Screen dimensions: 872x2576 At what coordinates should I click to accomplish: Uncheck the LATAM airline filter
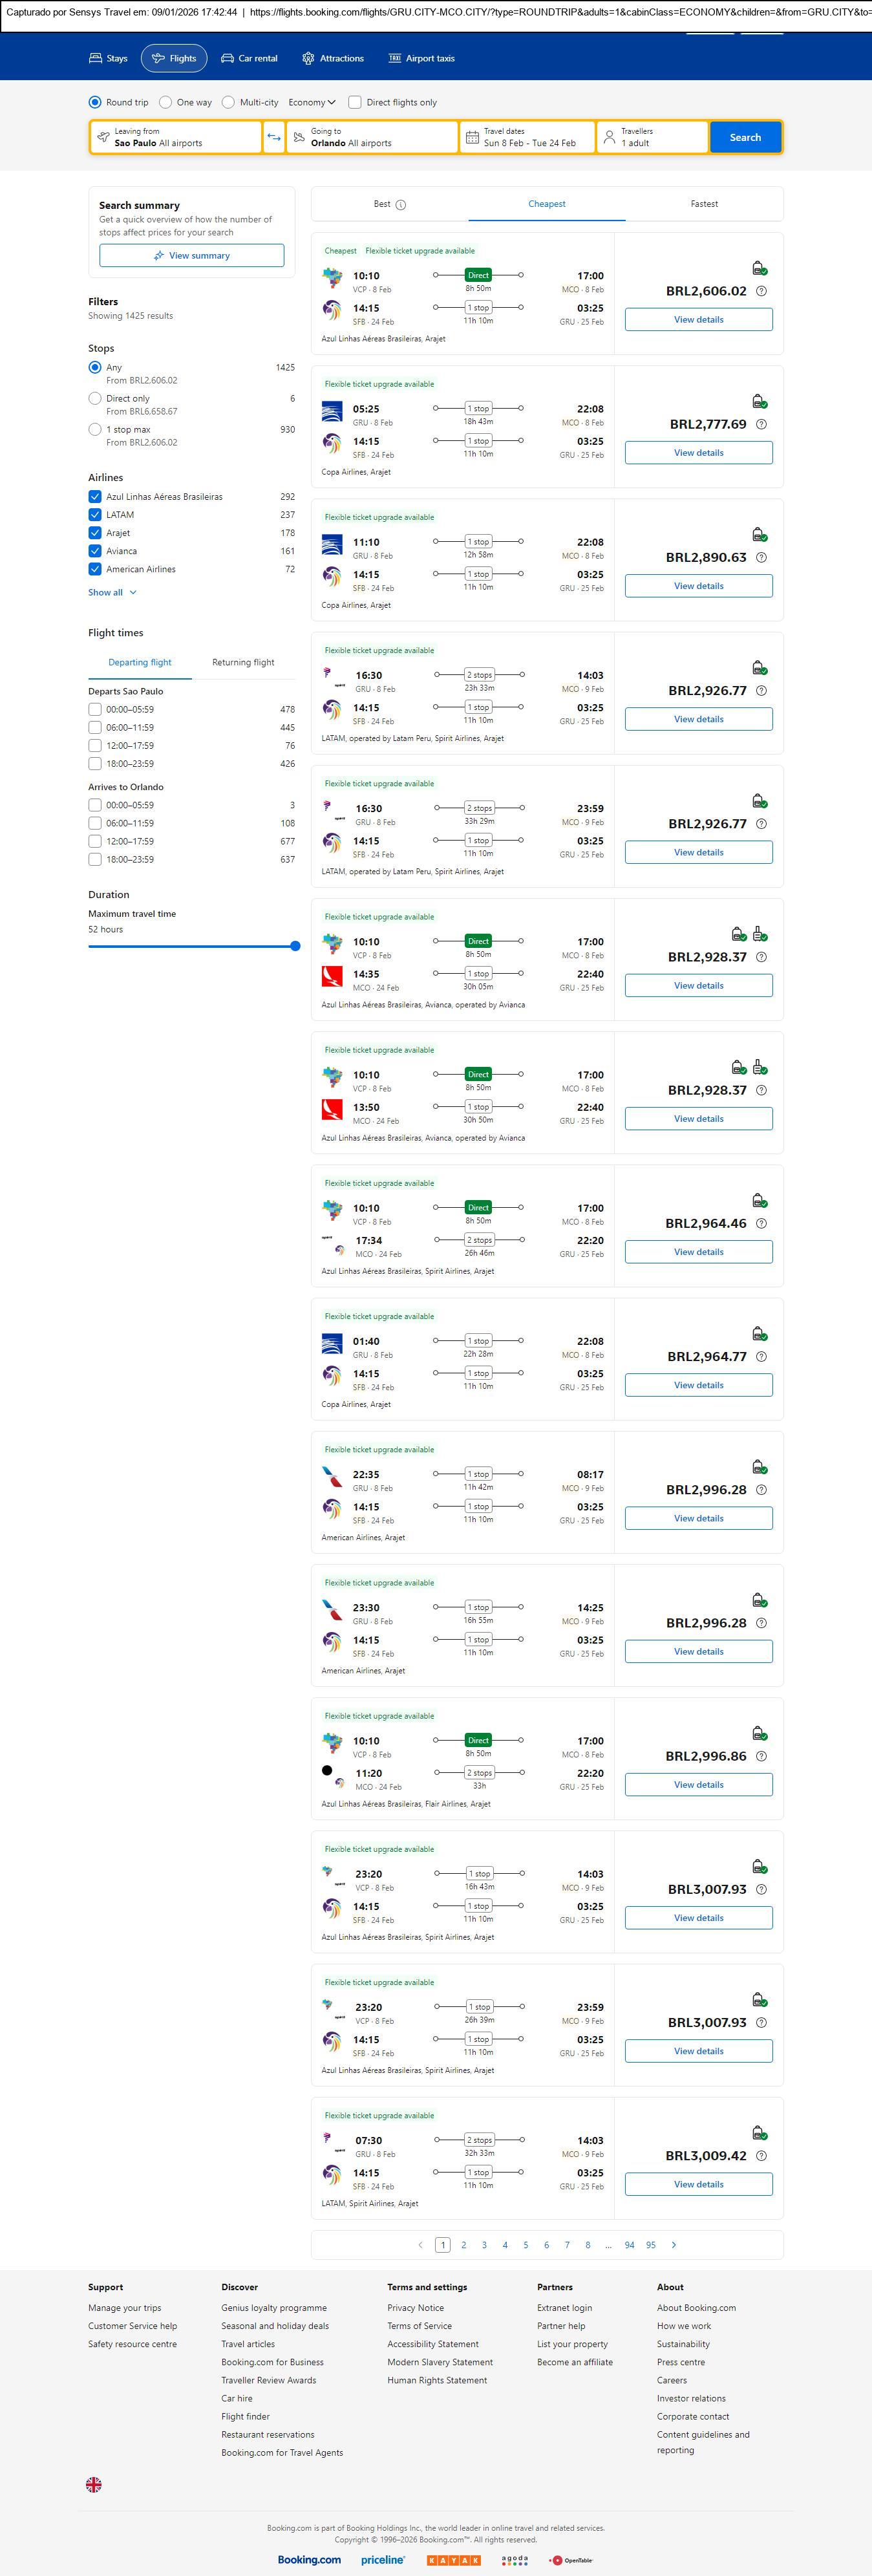coord(95,515)
